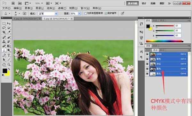Select the Clone Stamp tool
Viewport: 192px width, 116px height.
coord(4,41)
